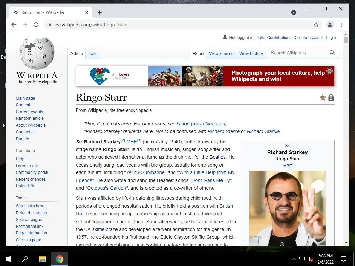Viewport: 355px width, 266px height.
Task: Open the Current events link
Action: pyautogui.click(x=29, y=112)
